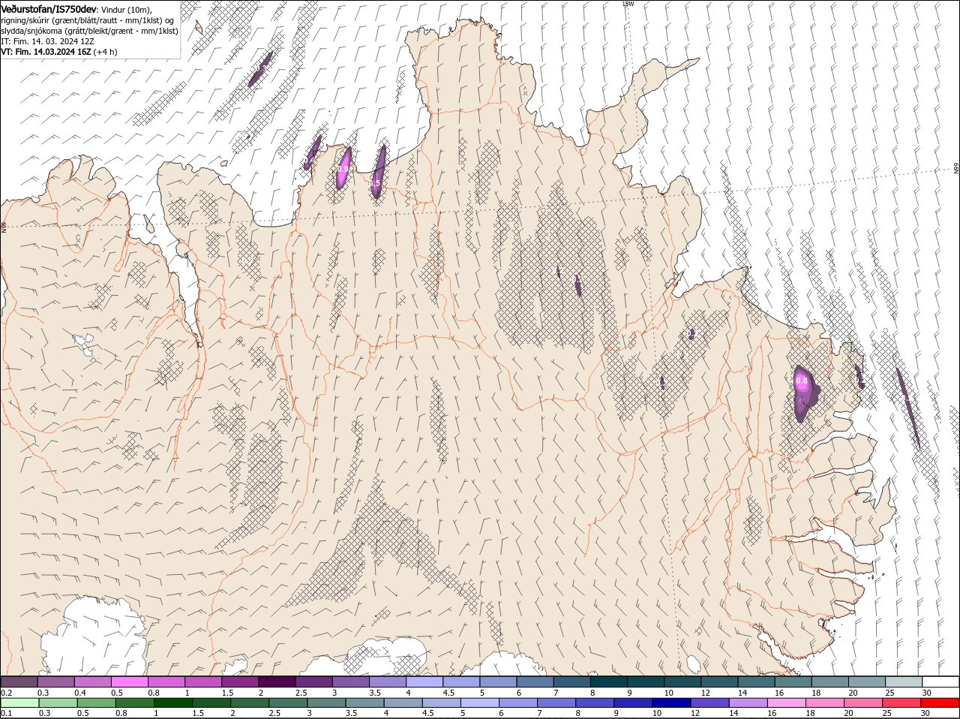Click the pale green 0.1 rain-scale swatch

pos(19,703)
